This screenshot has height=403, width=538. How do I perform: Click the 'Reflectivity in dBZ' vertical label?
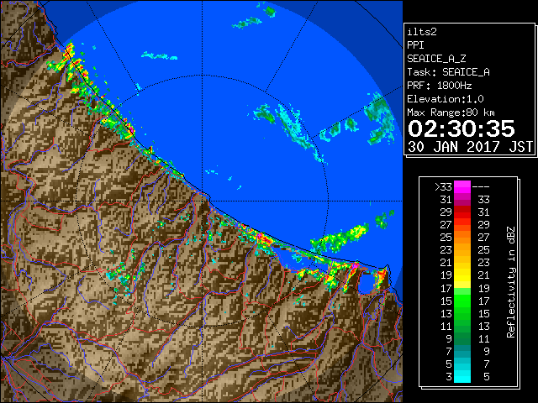511,282
